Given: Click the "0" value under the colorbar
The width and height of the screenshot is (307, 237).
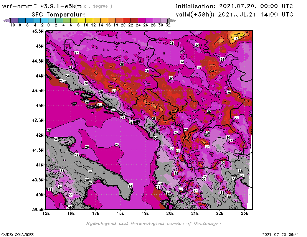Looking at the screenshot, I should point(48,25).
